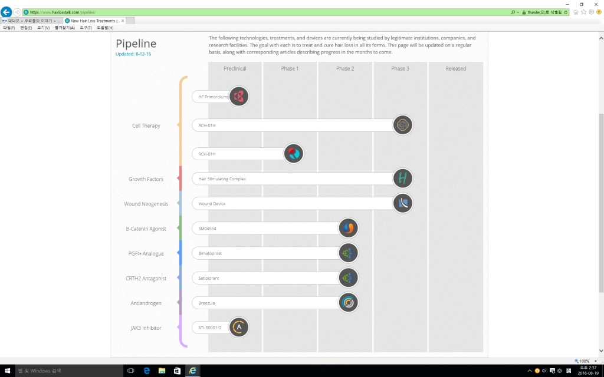Open the SM04554 orange swirl icon

pos(348,228)
